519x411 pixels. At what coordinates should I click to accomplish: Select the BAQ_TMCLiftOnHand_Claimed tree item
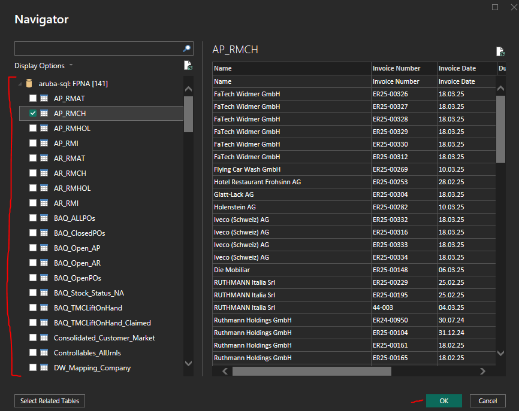click(x=102, y=323)
